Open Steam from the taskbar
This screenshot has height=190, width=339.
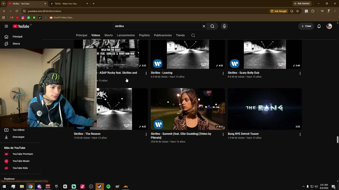(100, 187)
